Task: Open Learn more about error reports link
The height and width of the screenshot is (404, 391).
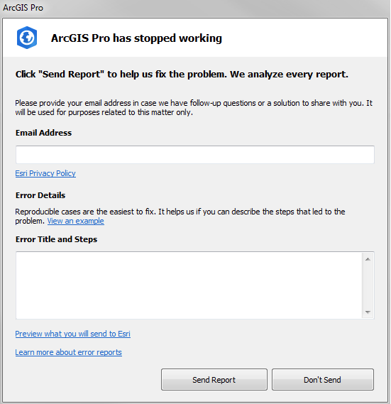Action: [x=68, y=352]
